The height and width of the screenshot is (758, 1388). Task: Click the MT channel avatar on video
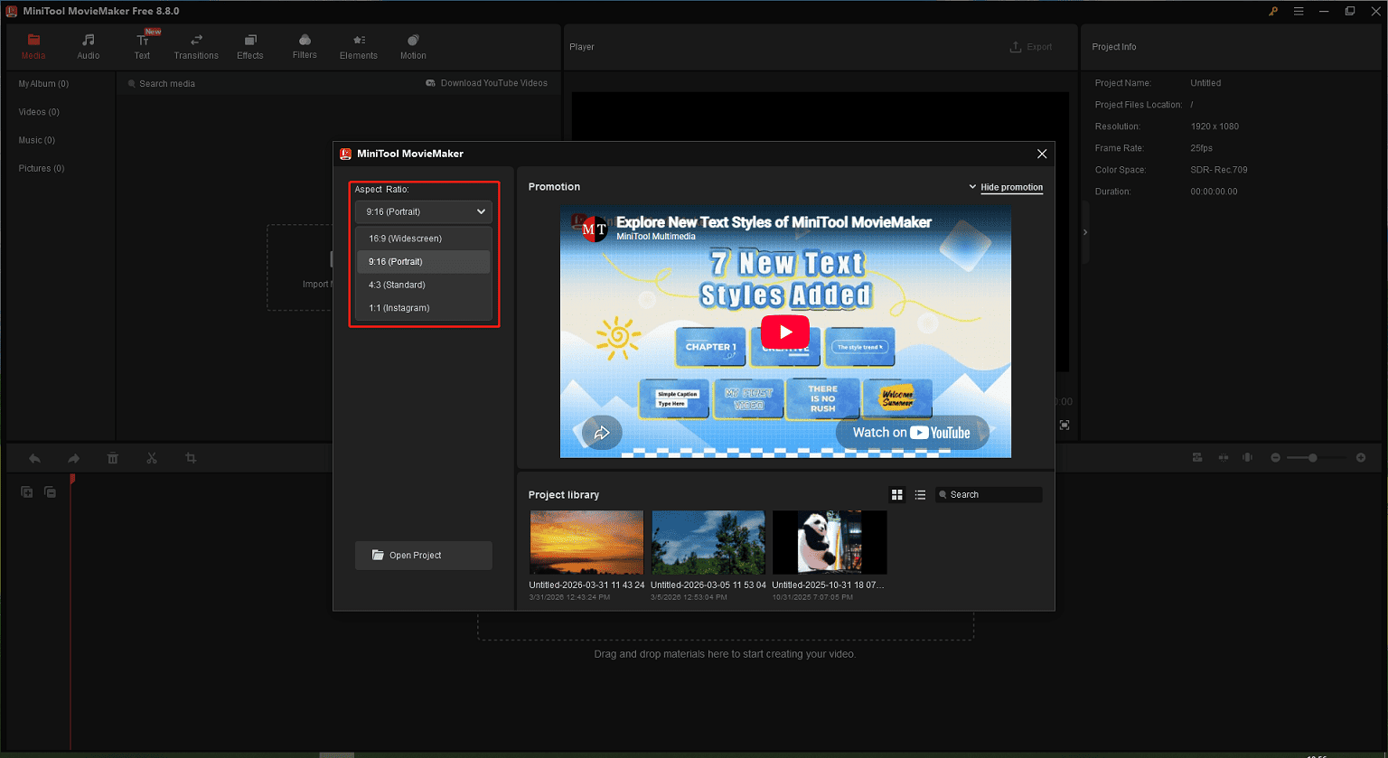coord(594,229)
